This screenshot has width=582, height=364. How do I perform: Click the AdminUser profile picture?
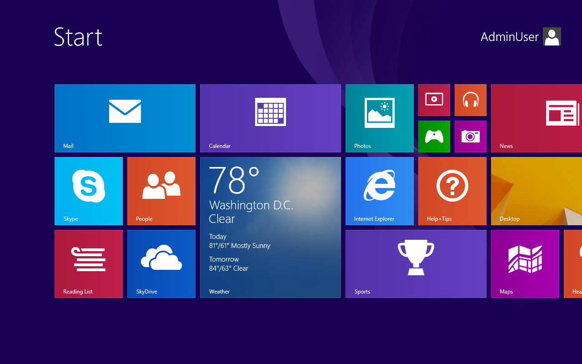coord(552,36)
